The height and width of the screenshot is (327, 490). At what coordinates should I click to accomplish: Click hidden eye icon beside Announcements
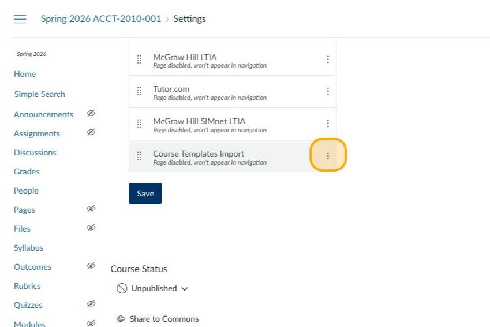pyautogui.click(x=91, y=114)
